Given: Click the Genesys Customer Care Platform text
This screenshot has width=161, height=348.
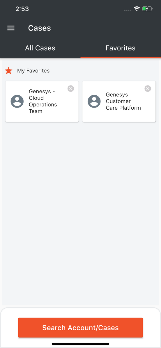Looking at the screenshot, I should coord(123,101).
